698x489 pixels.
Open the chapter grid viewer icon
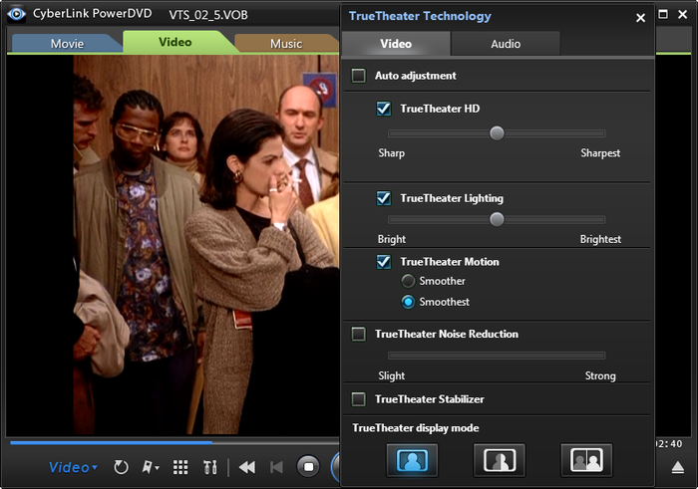[180, 467]
